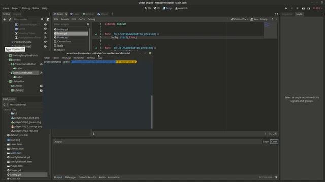Viewport: 325px width, 182px height.
Task: Click the pause project icon
Action: click(291, 8)
